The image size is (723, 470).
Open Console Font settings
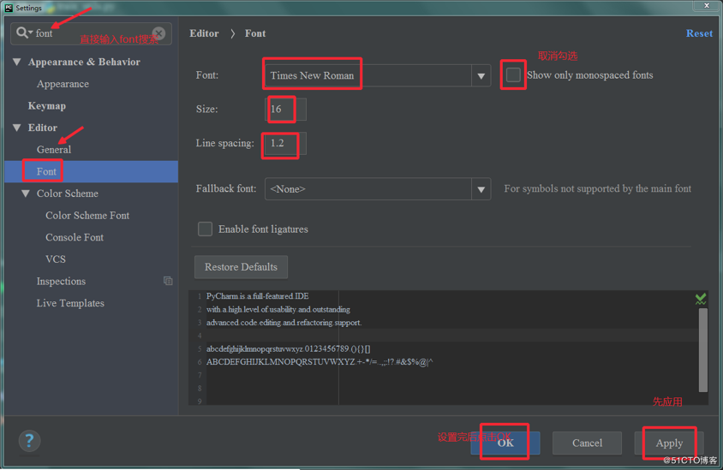click(75, 237)
